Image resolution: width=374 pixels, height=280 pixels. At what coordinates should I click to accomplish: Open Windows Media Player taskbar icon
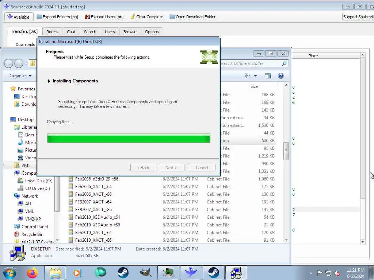tap(77, 273)
